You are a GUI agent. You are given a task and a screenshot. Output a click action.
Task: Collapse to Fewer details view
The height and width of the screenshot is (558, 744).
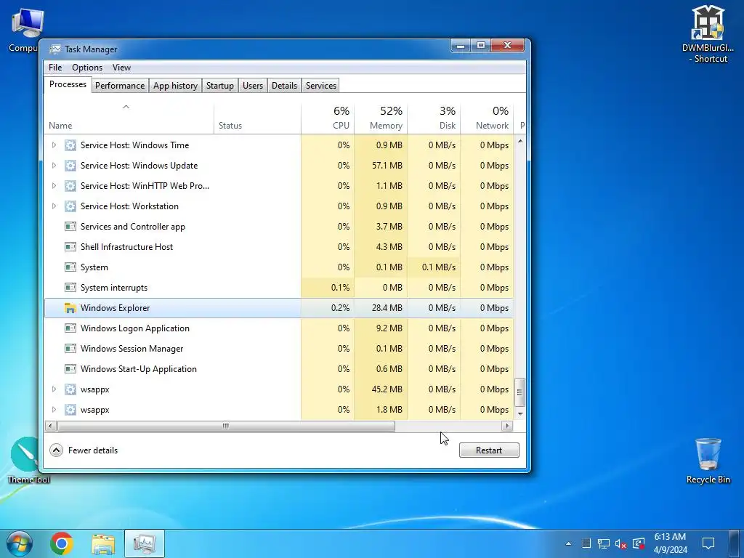[x=84, y=450]
